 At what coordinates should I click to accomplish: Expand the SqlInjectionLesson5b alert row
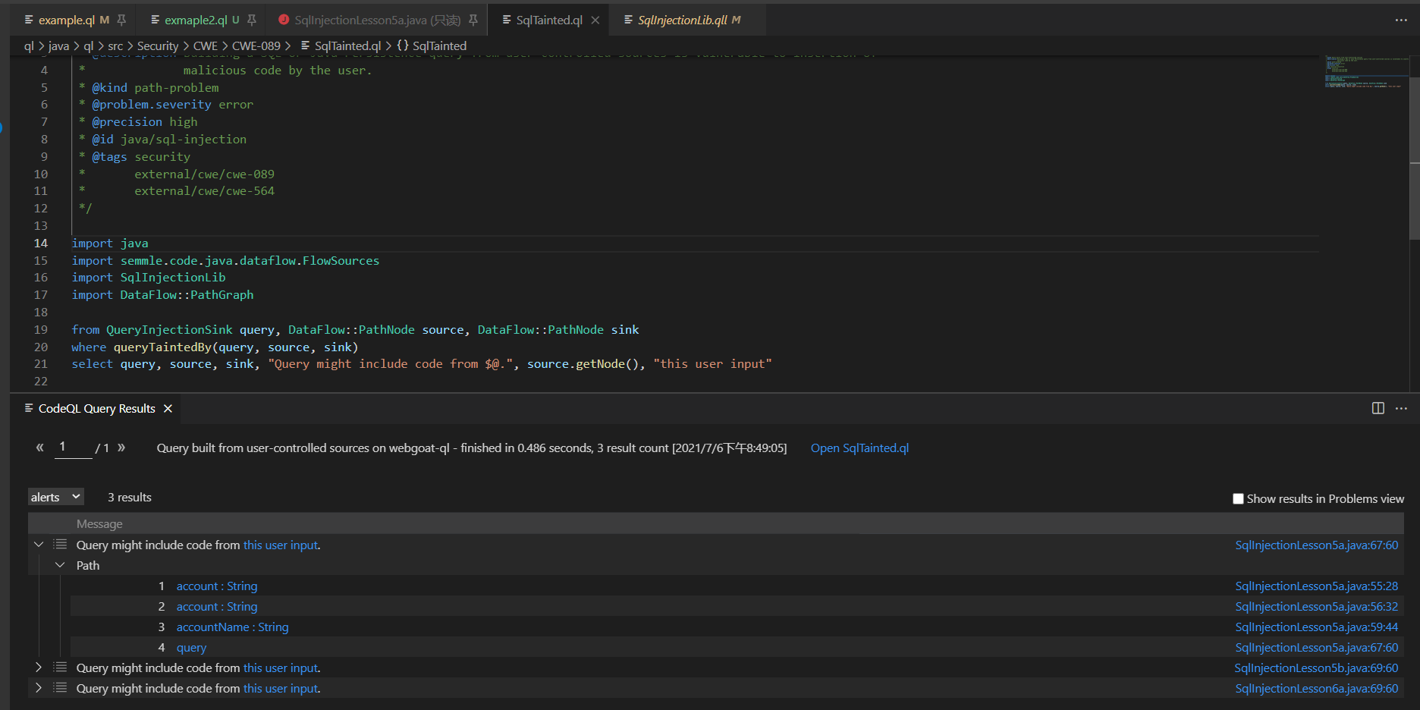coord(39,668)
